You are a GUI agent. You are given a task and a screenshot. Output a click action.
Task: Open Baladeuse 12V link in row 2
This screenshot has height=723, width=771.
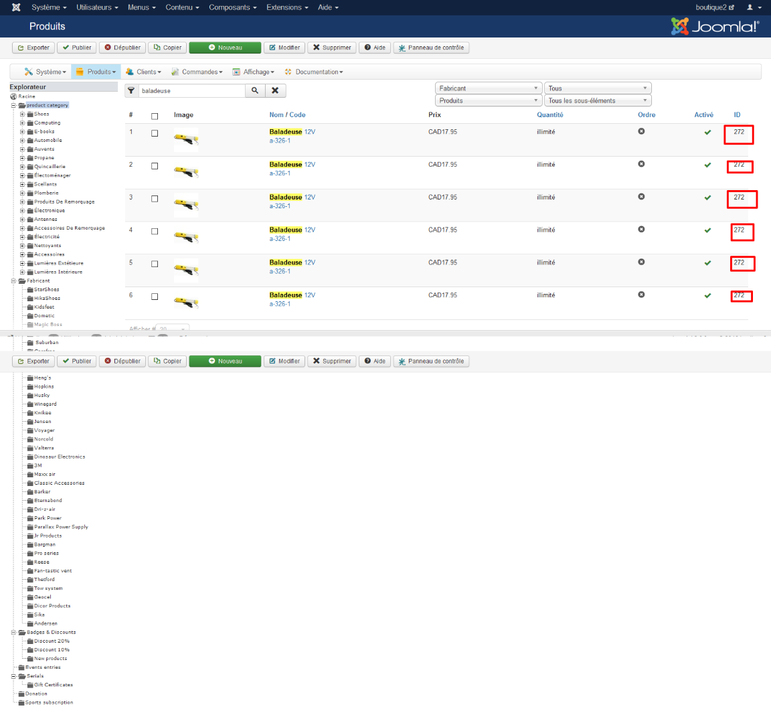point(292,164)
